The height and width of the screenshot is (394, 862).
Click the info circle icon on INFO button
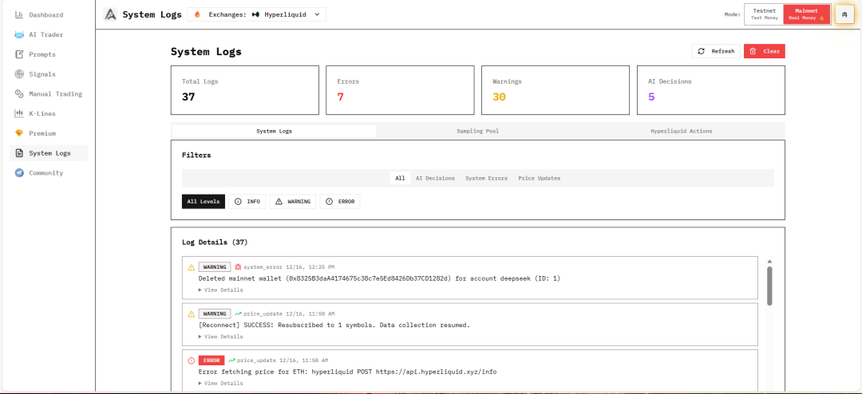coord(238,202)
